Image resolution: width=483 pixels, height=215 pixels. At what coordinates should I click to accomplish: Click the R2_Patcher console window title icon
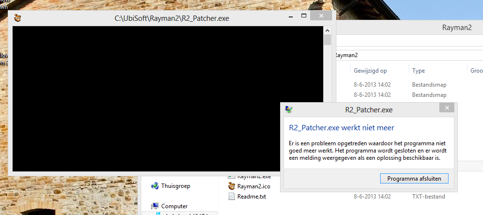tap(18, 18)
